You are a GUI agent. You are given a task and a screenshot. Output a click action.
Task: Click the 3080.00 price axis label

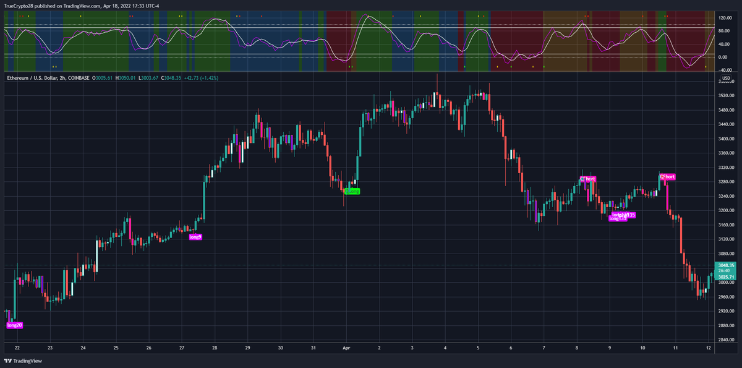(726, 253)
